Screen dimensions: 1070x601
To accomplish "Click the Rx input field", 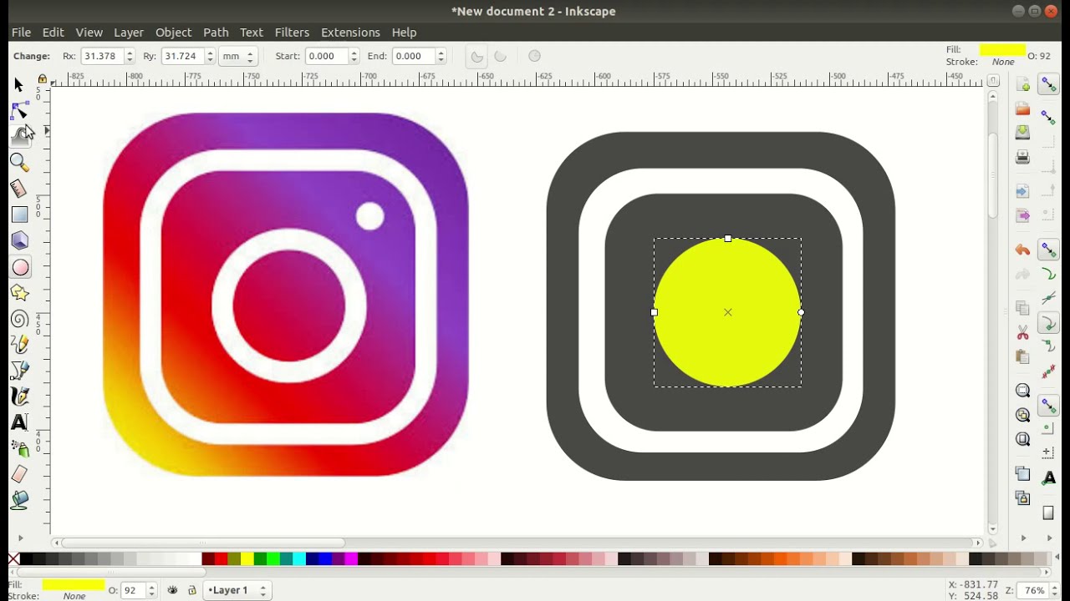I will [102, 56].
